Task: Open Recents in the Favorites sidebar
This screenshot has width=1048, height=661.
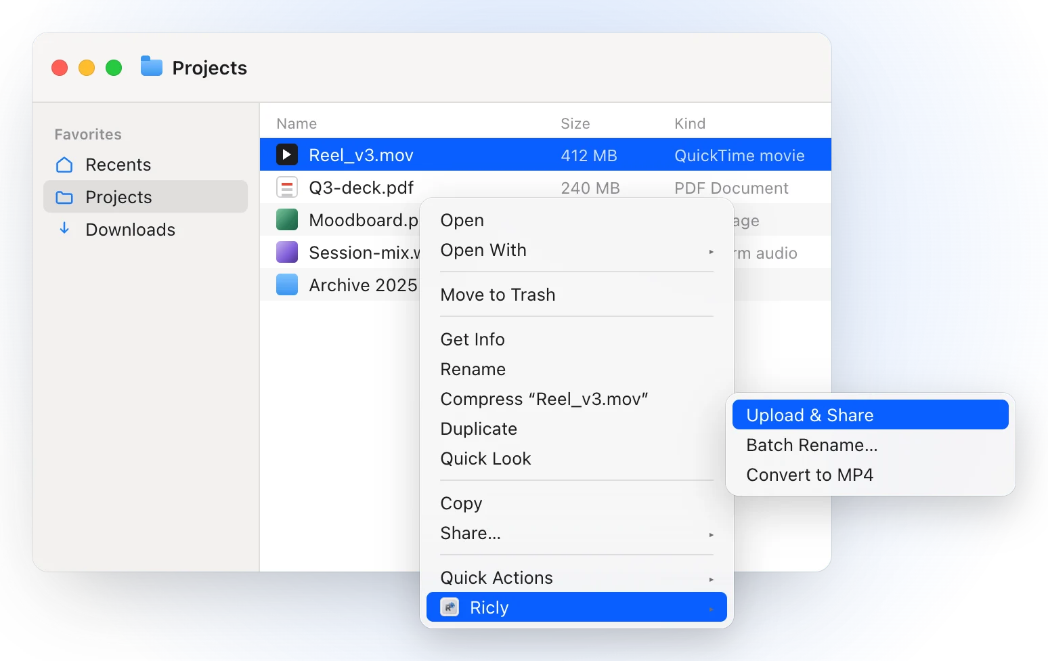Action: click(146, 165)
